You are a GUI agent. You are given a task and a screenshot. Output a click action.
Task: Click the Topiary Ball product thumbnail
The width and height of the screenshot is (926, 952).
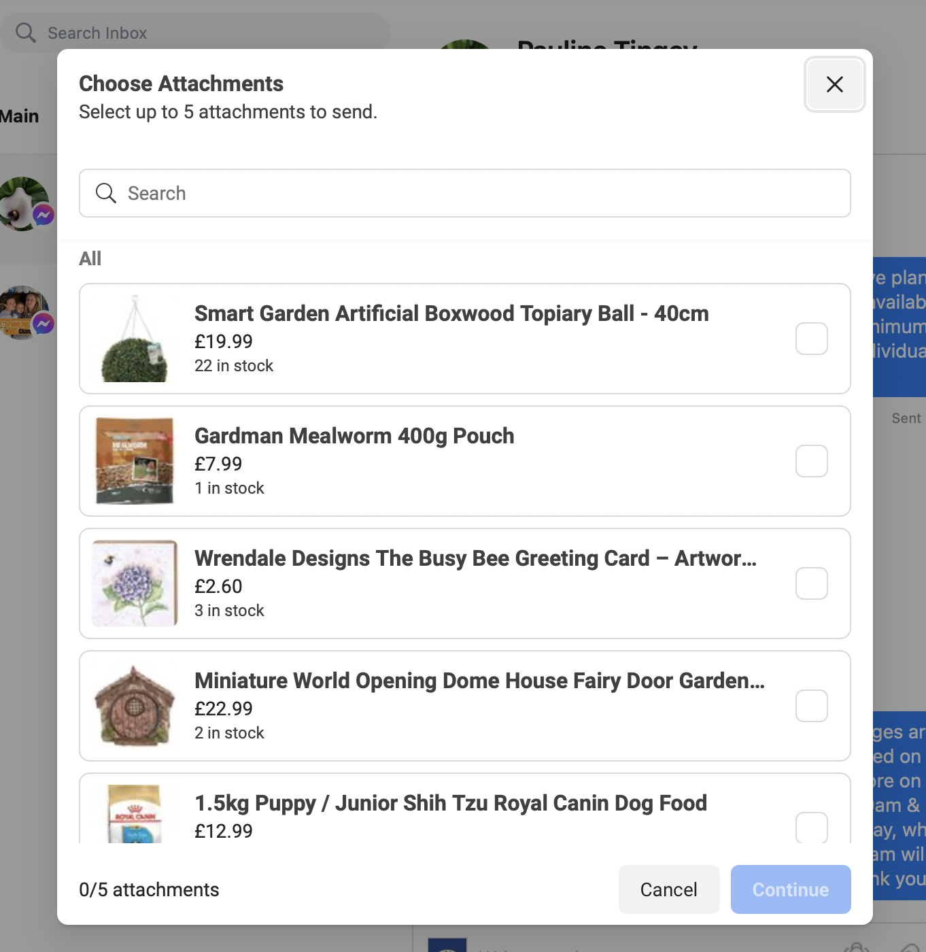[x=135, y=339]
